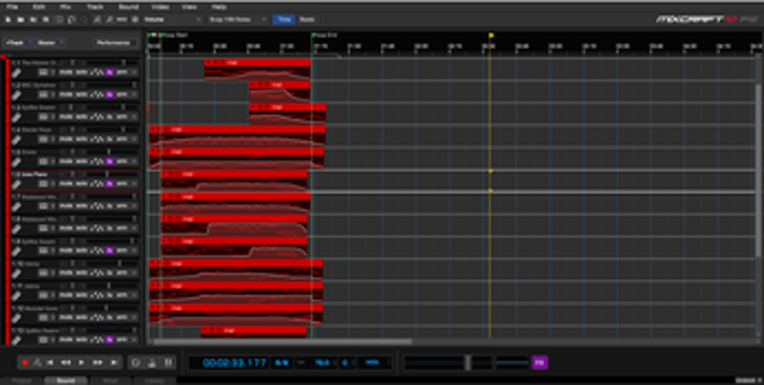
Task: Click the time signature field in transport
Action: click(281, 363)
